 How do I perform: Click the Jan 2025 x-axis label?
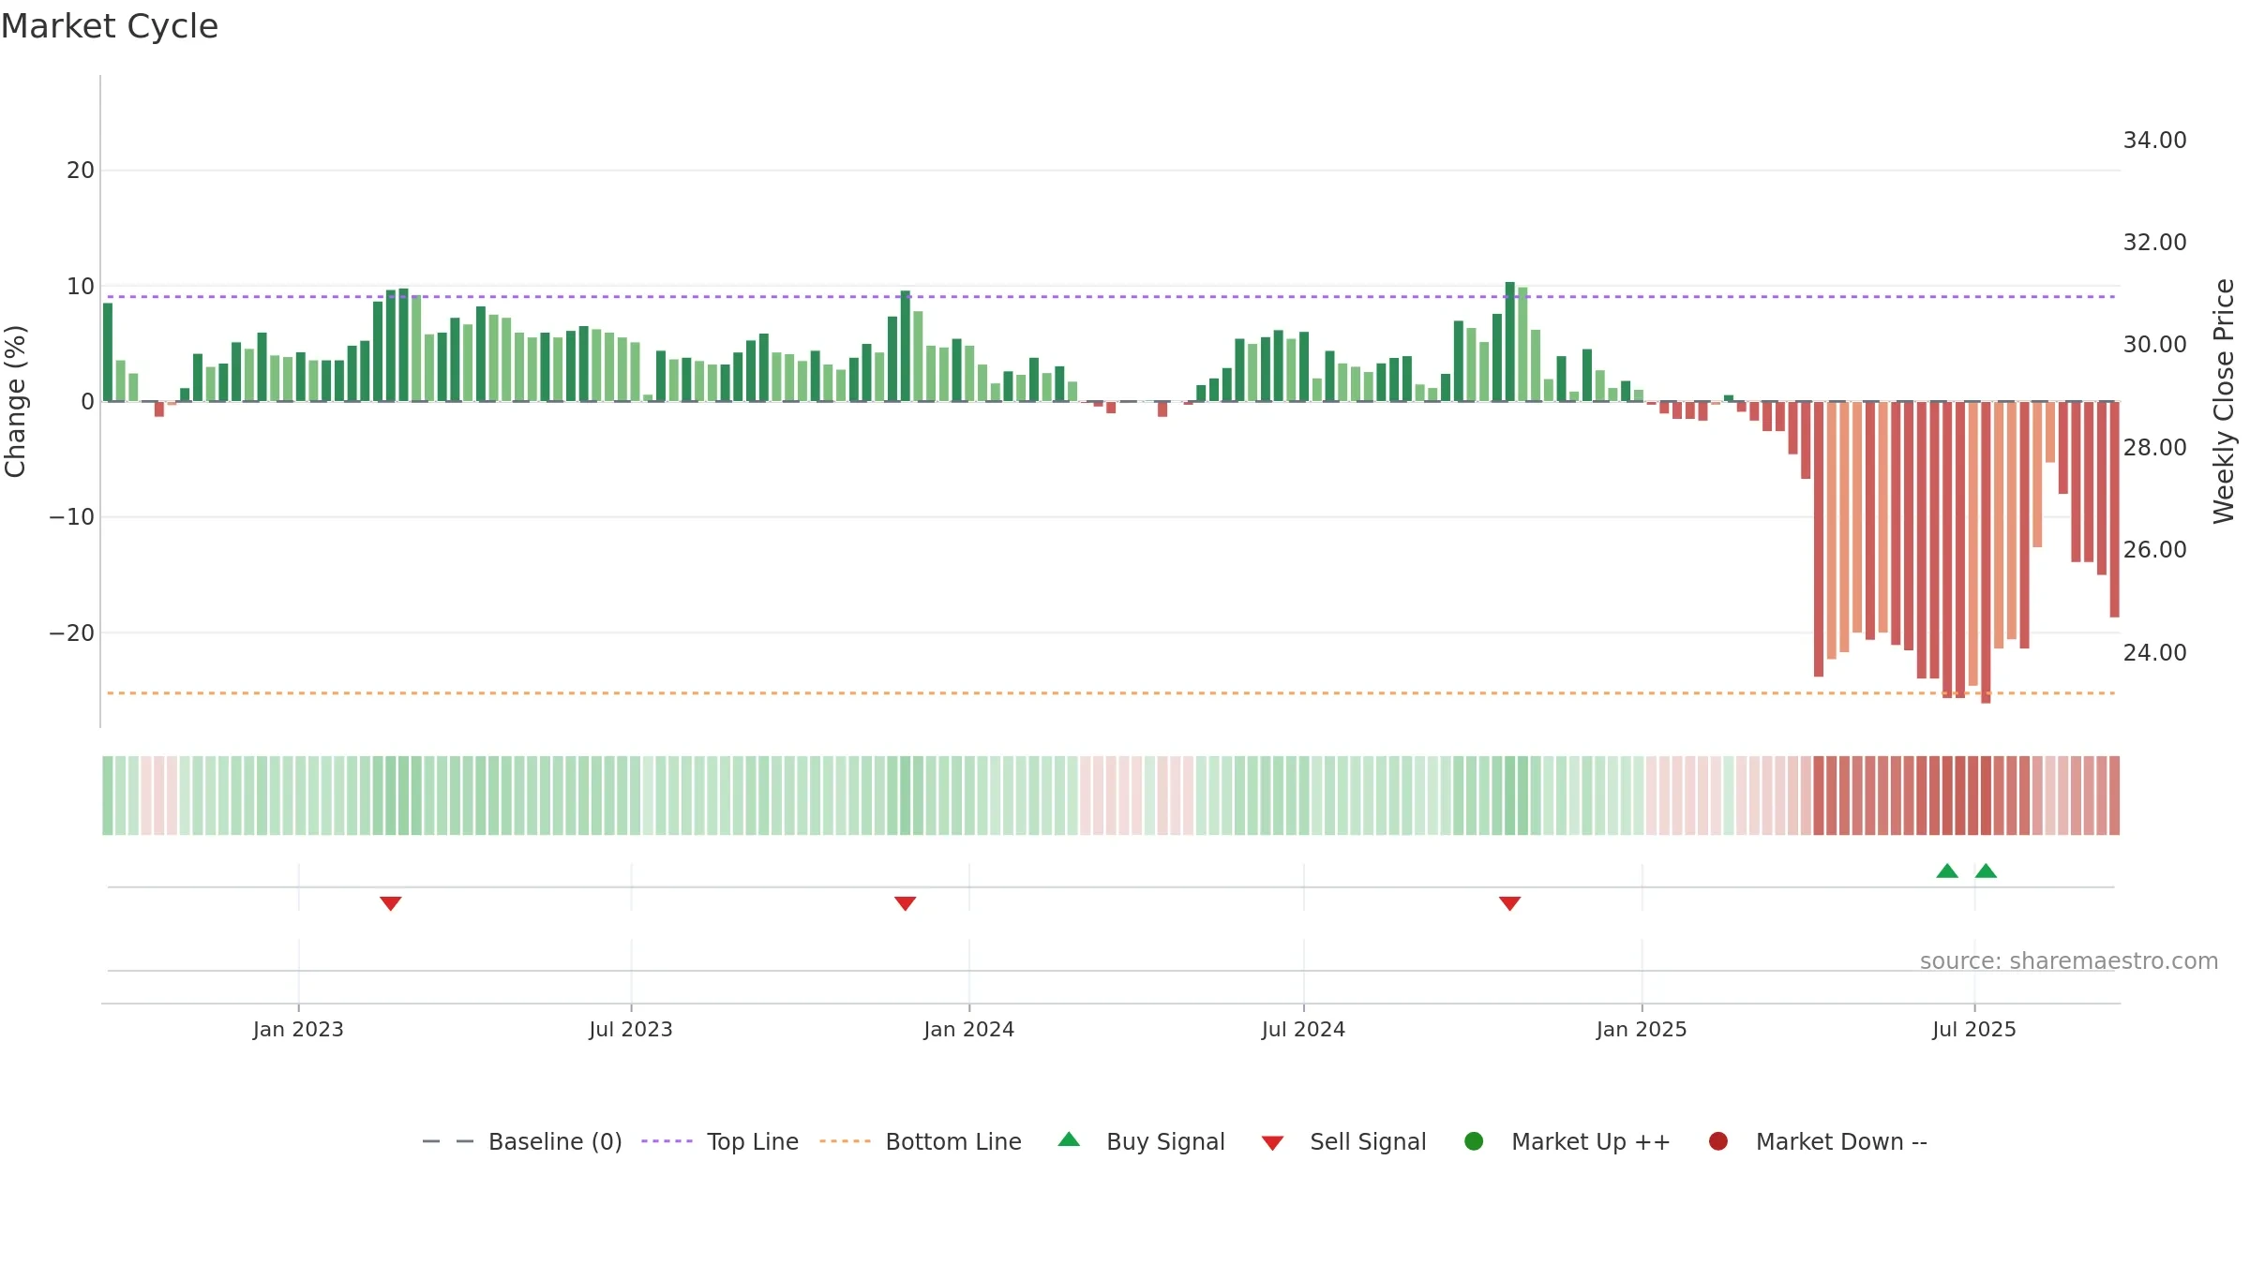1642,1029
